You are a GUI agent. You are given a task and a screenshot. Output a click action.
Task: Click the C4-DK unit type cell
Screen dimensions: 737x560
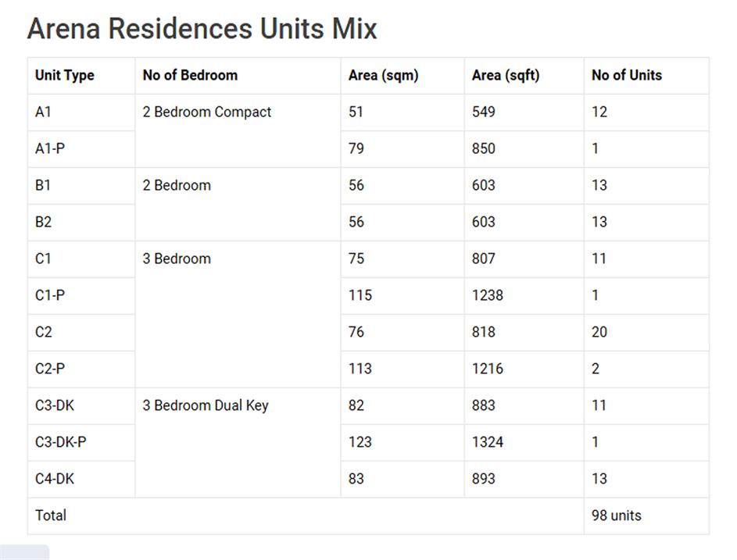click(55, 479)
